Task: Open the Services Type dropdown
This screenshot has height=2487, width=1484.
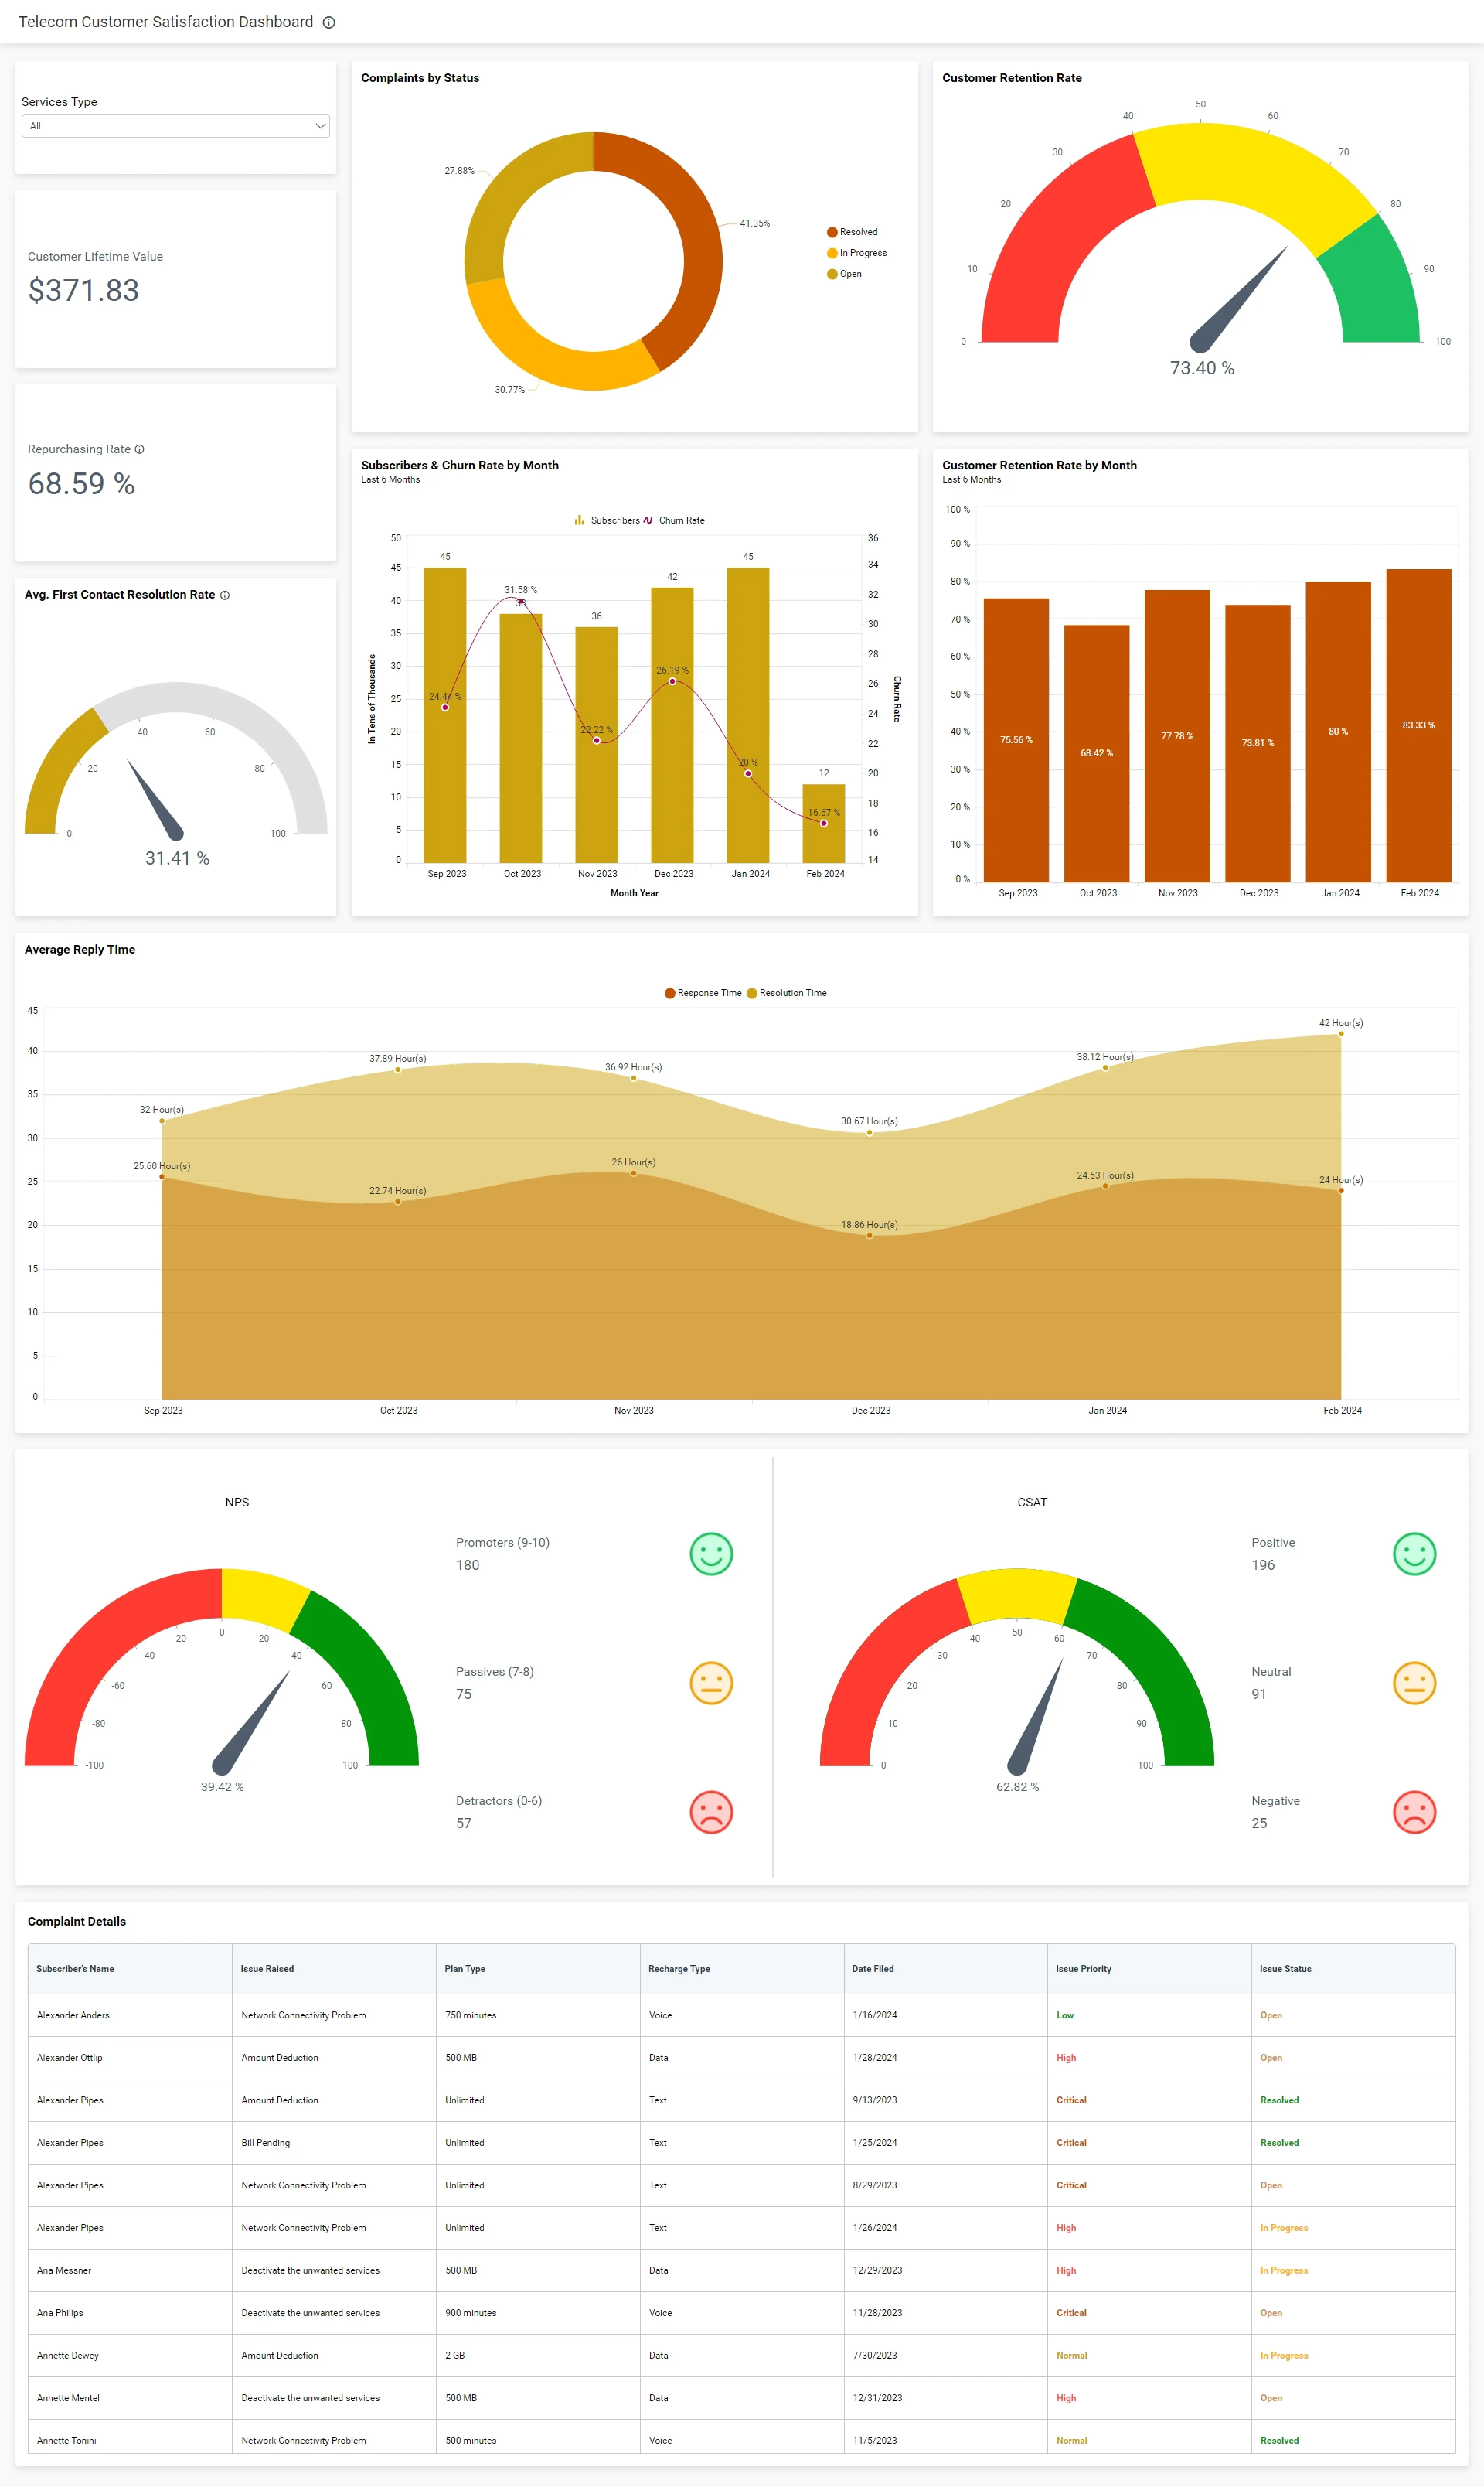Action: (x=175, y=126)
